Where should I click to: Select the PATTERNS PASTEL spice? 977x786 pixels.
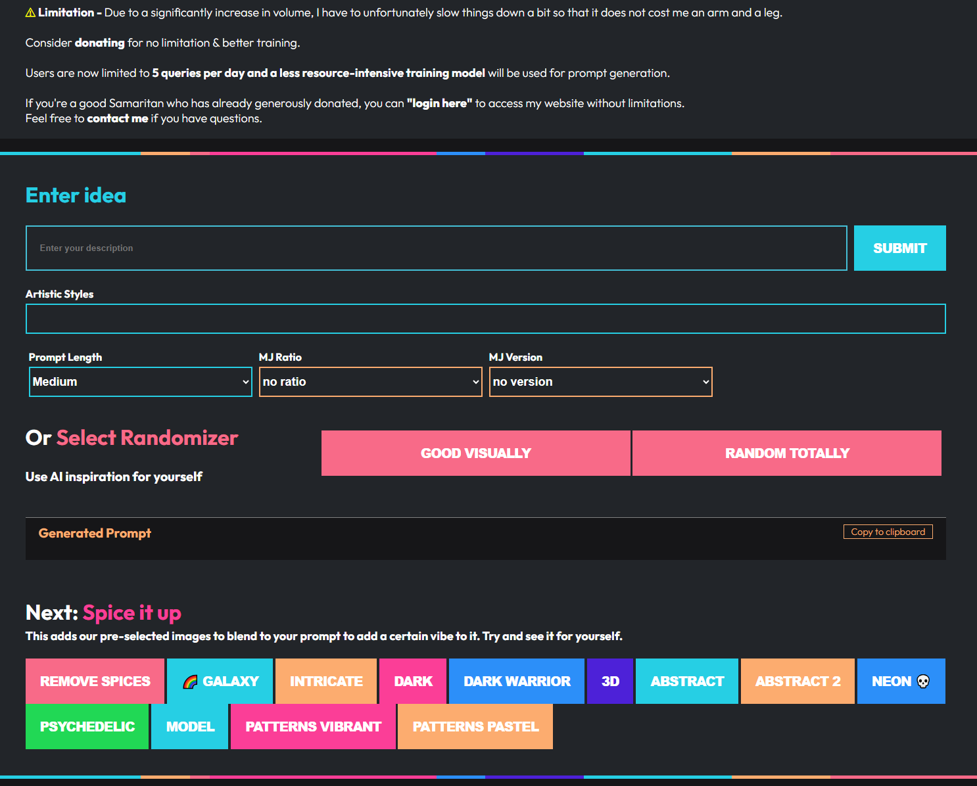point(475,726)
